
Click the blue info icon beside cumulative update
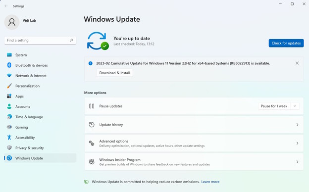click(x=91, y=63)
